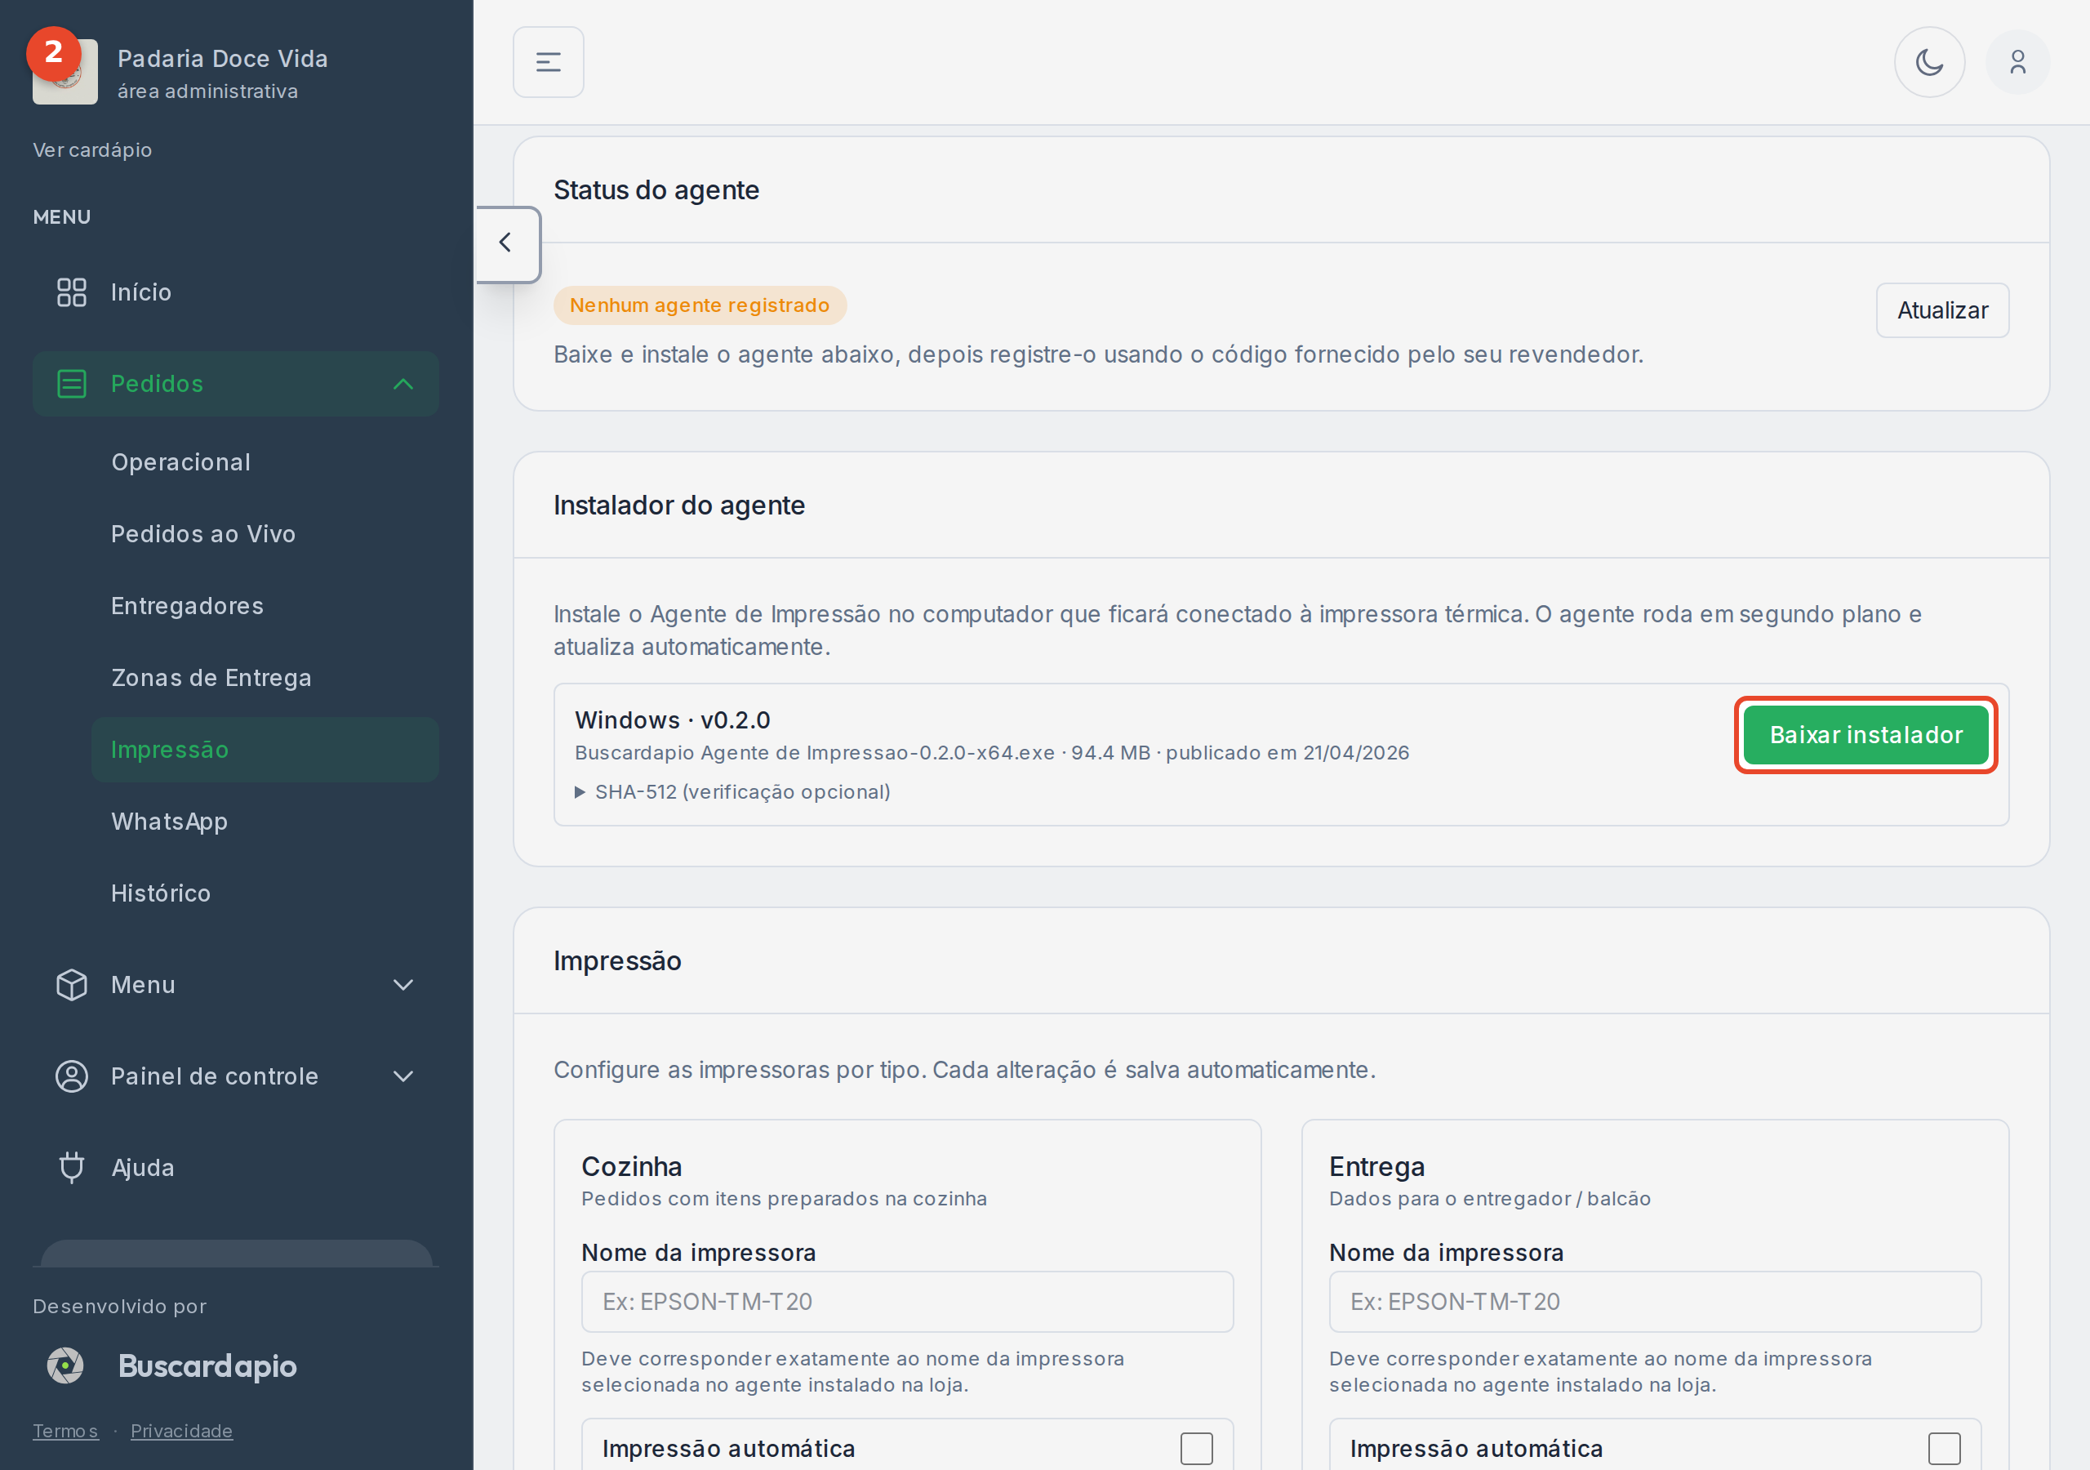Collapse sidebar with left chevron tab
Viewport: 2090px width, 1470px height.
506,243
